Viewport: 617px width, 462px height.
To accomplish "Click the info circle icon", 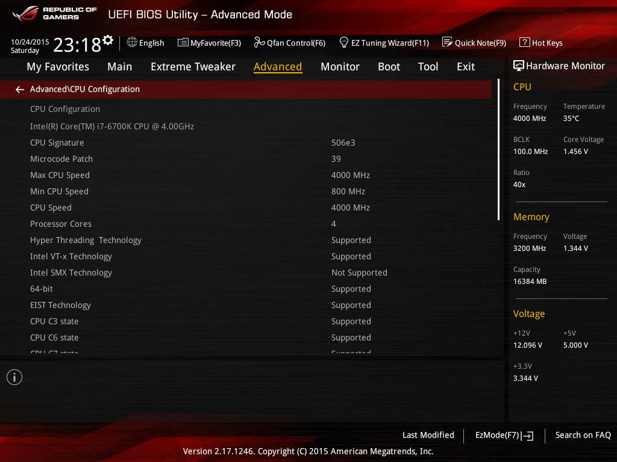I will pyautogui.click(x=14, y=377).
